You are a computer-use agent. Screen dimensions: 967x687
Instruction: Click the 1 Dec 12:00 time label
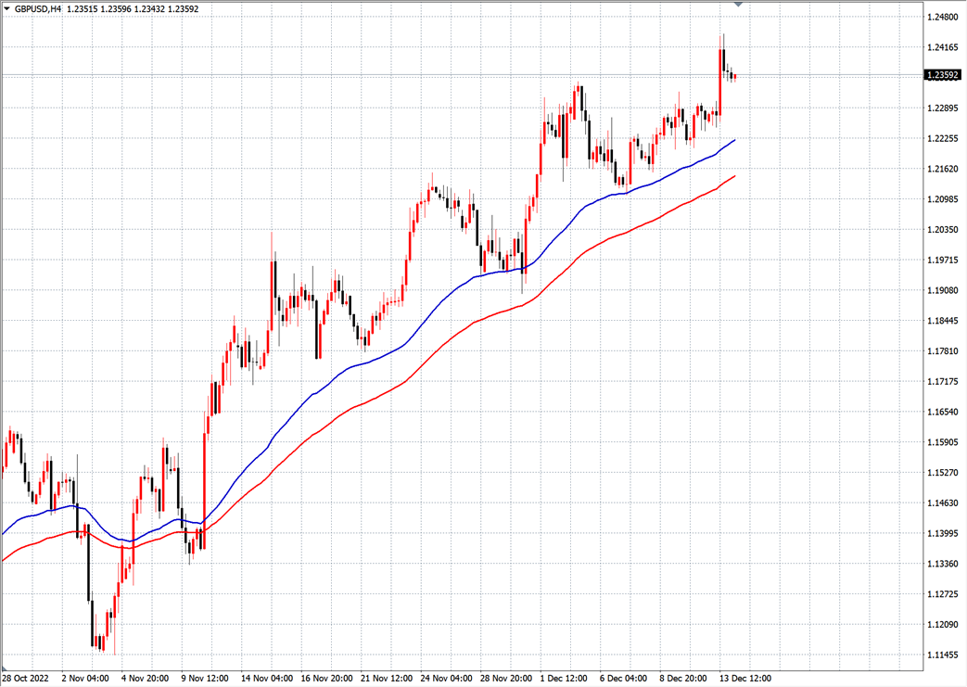pyautogui.click(x=565, y=678)
